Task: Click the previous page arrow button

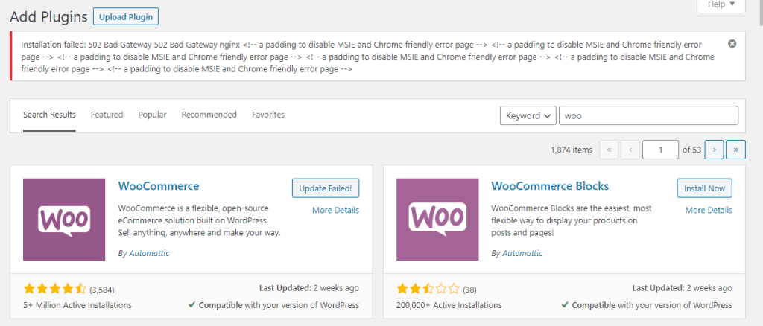Action: tap(630, 150)
